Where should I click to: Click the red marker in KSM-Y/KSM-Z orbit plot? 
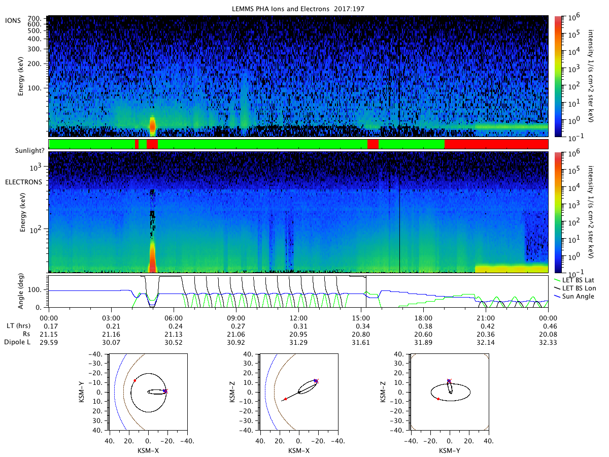click(438, 399)
